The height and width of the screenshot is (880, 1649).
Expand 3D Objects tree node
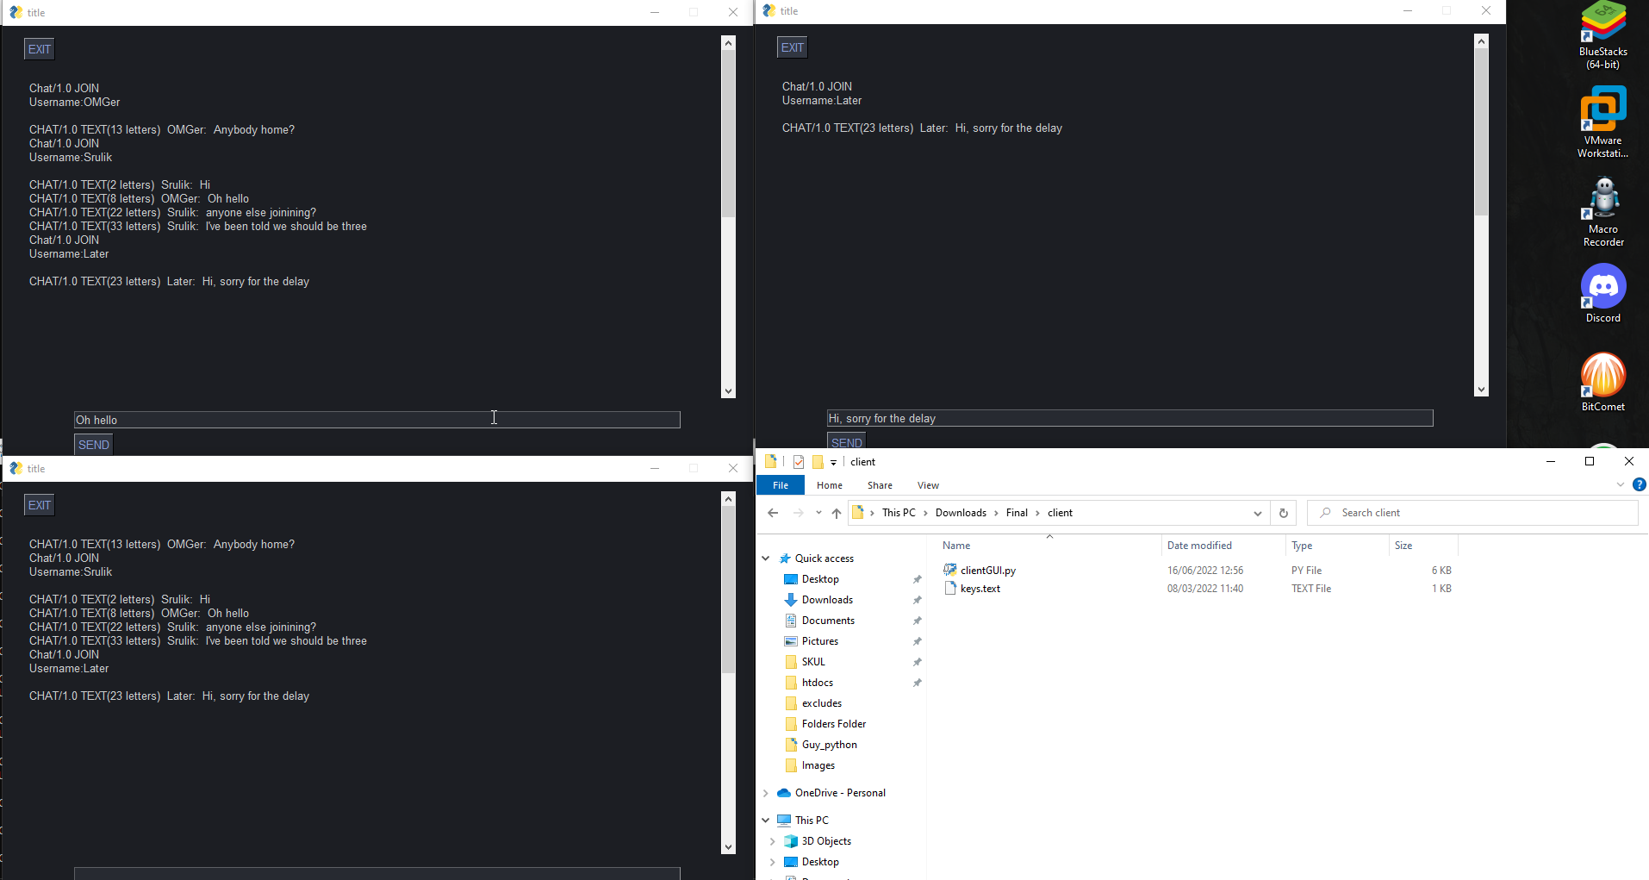[773, 841]
